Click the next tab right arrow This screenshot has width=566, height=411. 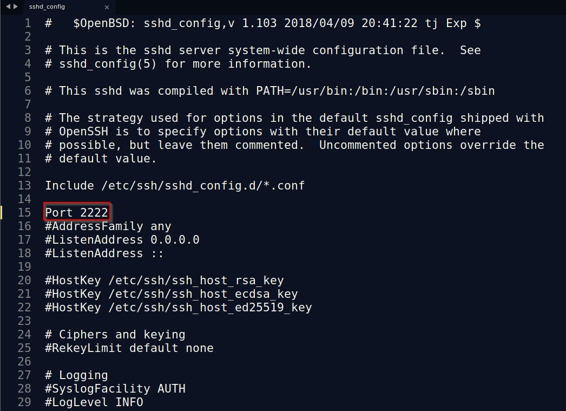click(x=16, y=6)
